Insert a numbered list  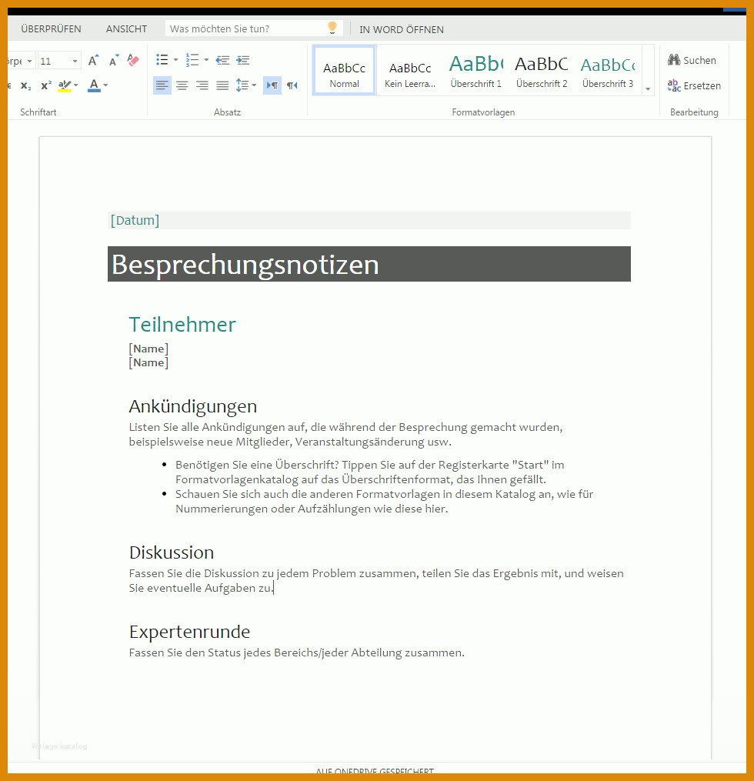192,60
